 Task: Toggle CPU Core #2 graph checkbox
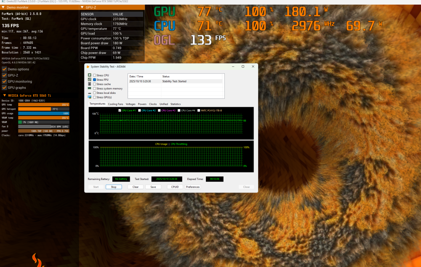point(139,110)
